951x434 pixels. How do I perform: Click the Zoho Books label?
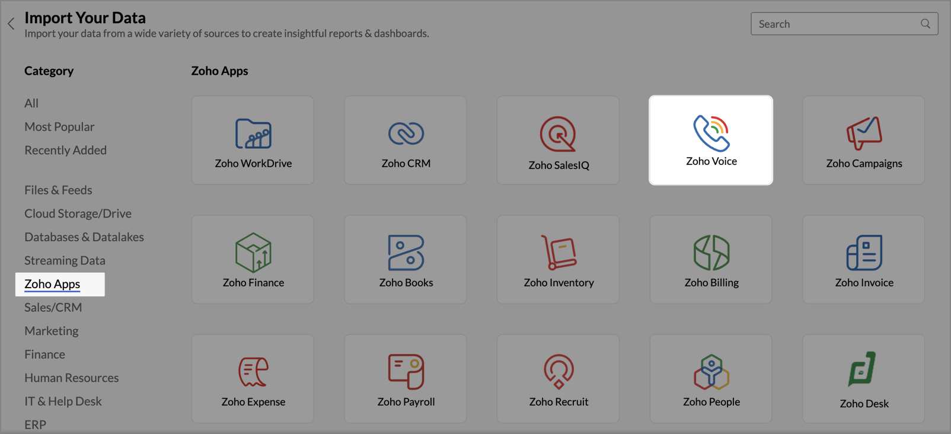(406, 282)
